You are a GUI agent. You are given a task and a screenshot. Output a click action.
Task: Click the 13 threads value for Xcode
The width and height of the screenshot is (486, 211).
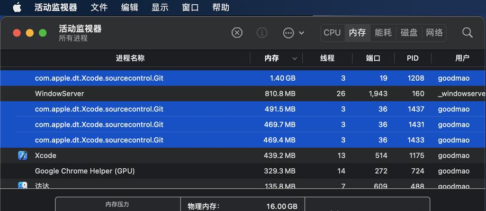pyautogui.click(x=341, y=156)
